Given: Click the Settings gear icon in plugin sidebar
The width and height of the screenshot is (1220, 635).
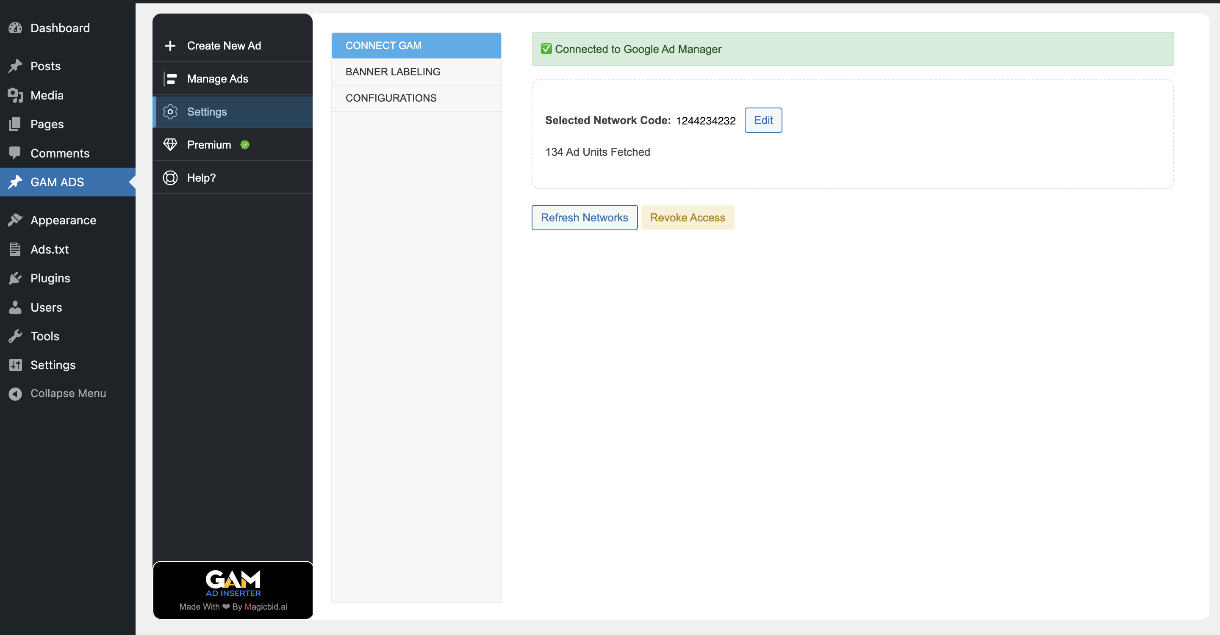Looking at the screenshot, I should point(170,112).
